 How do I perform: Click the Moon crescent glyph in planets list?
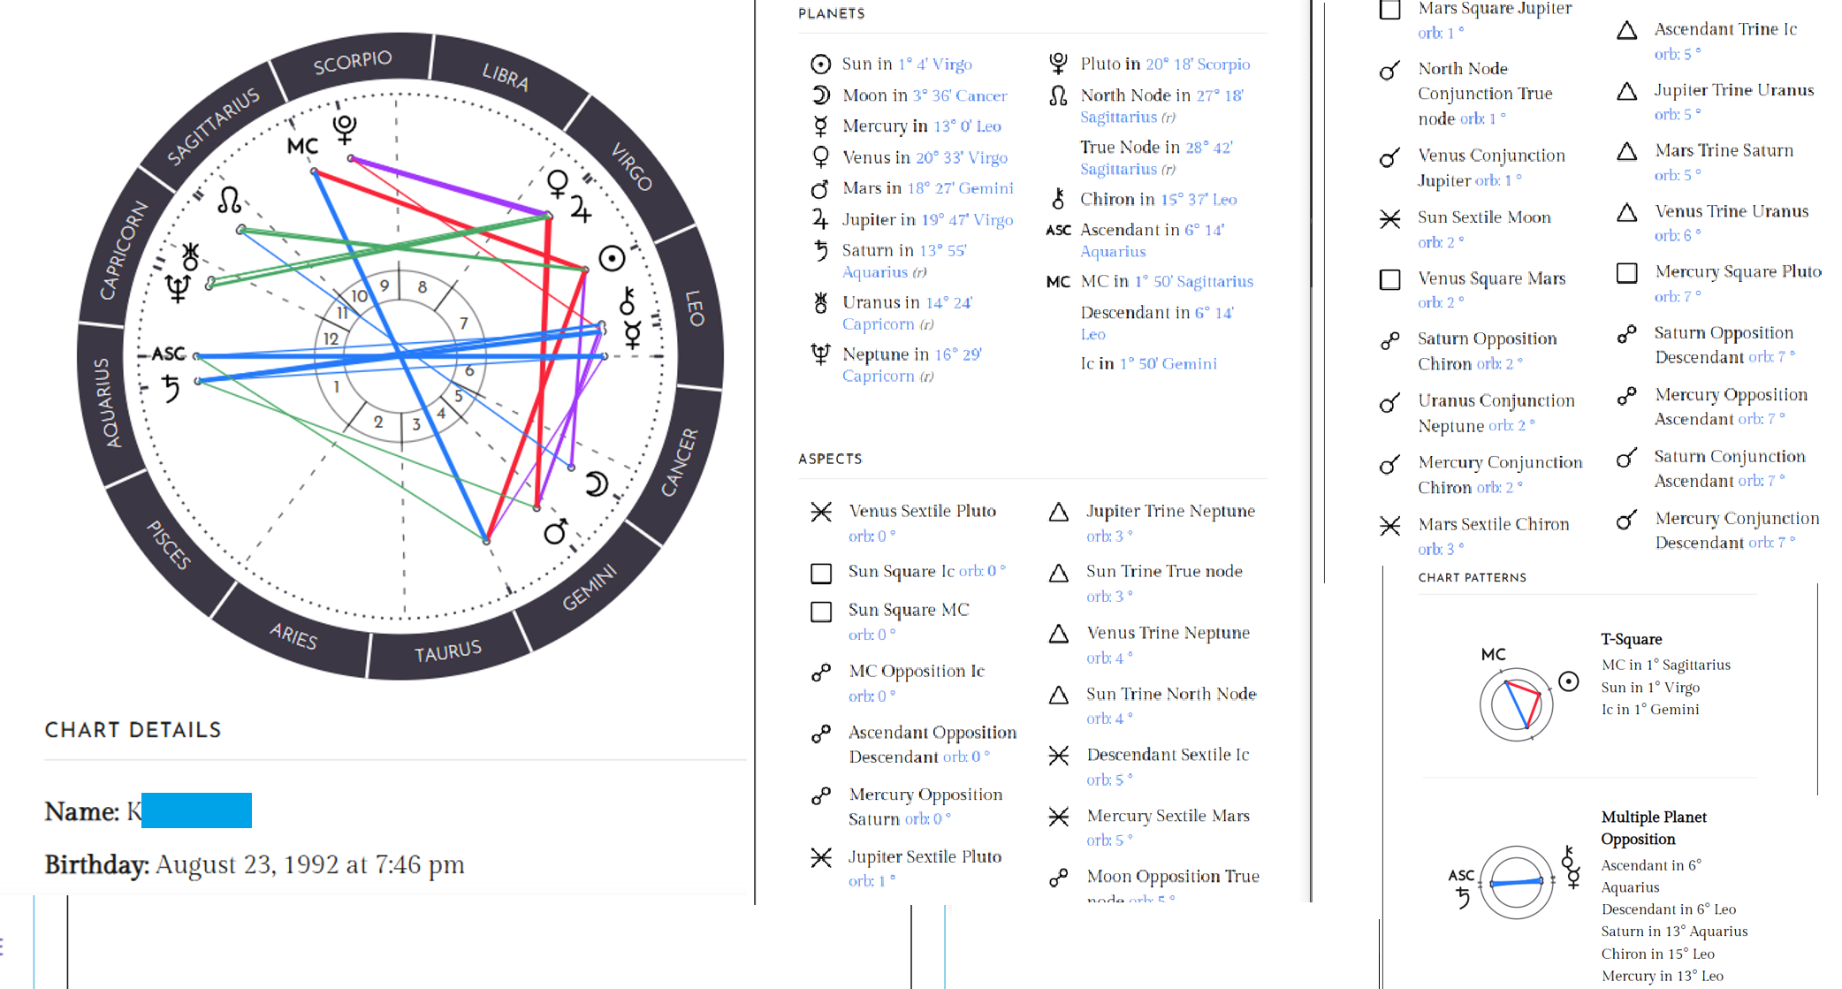click(820, 95)
